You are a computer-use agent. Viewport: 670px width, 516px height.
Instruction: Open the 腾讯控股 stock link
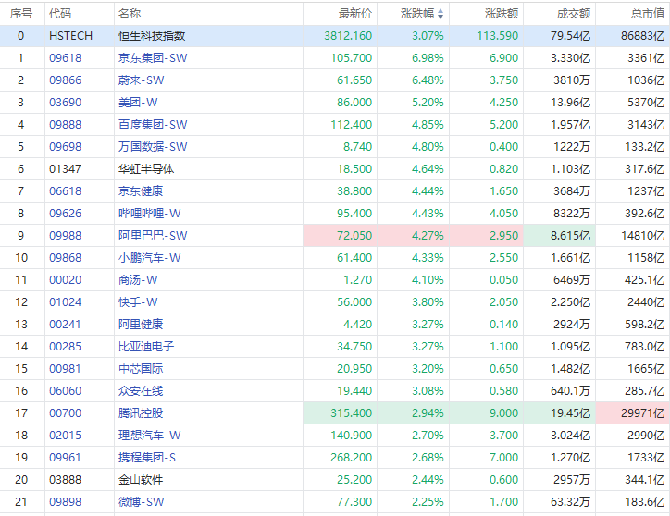(x=141, y=413)
